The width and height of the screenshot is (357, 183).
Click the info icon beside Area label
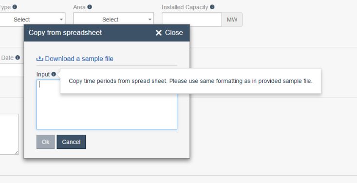[x=90, y=7]
